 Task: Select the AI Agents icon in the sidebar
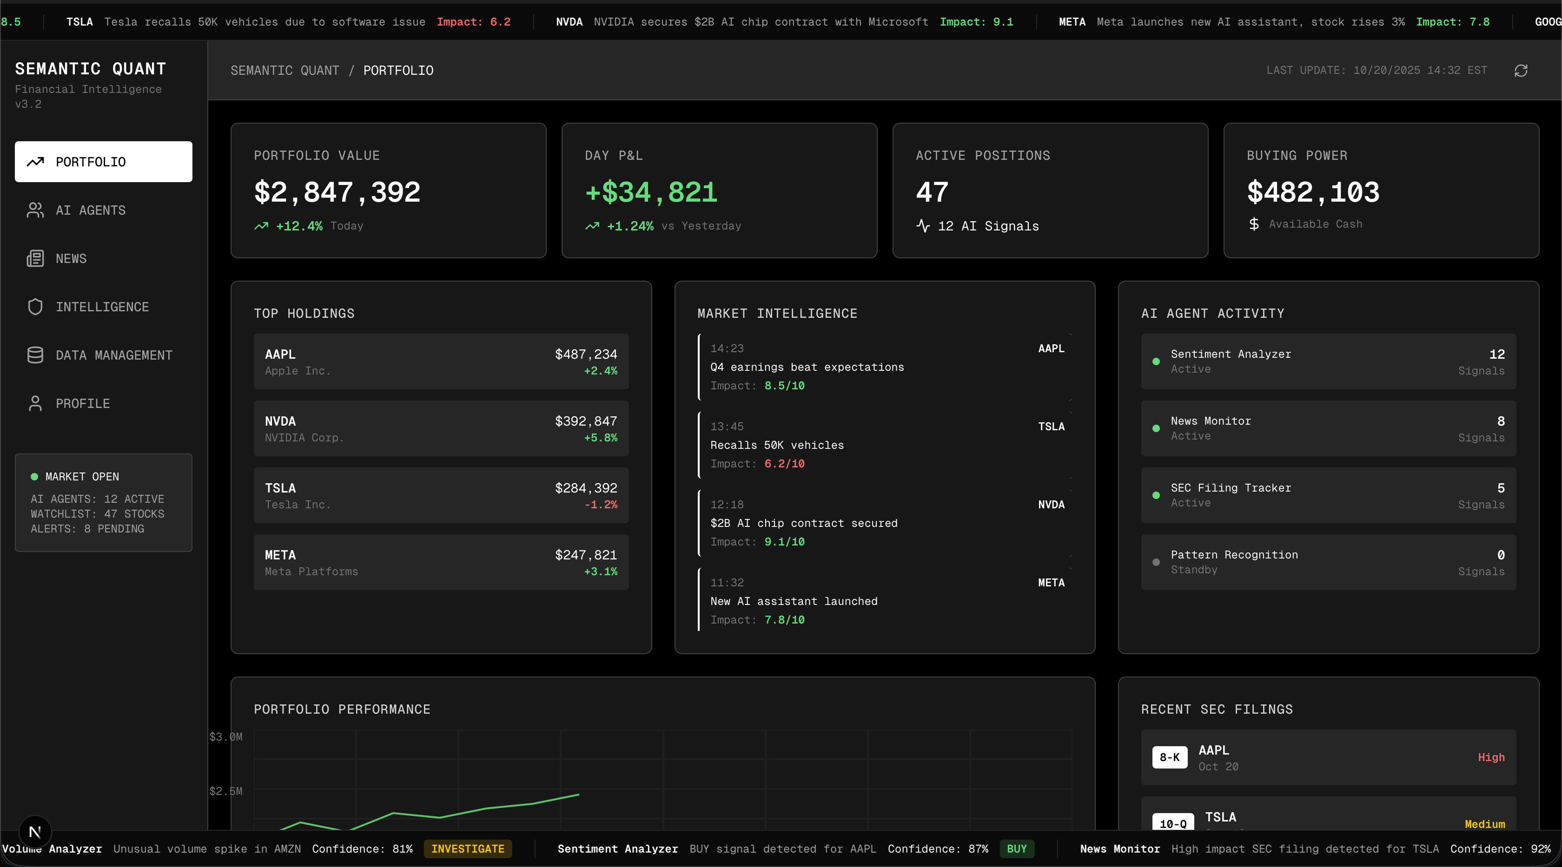(x=35, y=210)
